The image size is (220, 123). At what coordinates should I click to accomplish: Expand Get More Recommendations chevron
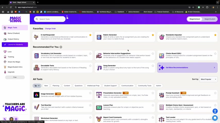pos(214,68)
